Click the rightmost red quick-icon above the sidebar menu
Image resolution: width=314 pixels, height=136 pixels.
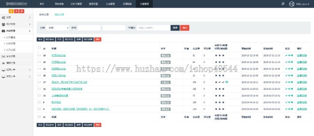pyautogui.click(x=22, y=11)
